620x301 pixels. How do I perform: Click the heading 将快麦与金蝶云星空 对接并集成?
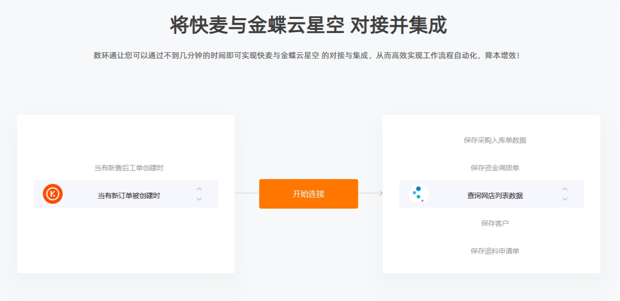(309, 25)
